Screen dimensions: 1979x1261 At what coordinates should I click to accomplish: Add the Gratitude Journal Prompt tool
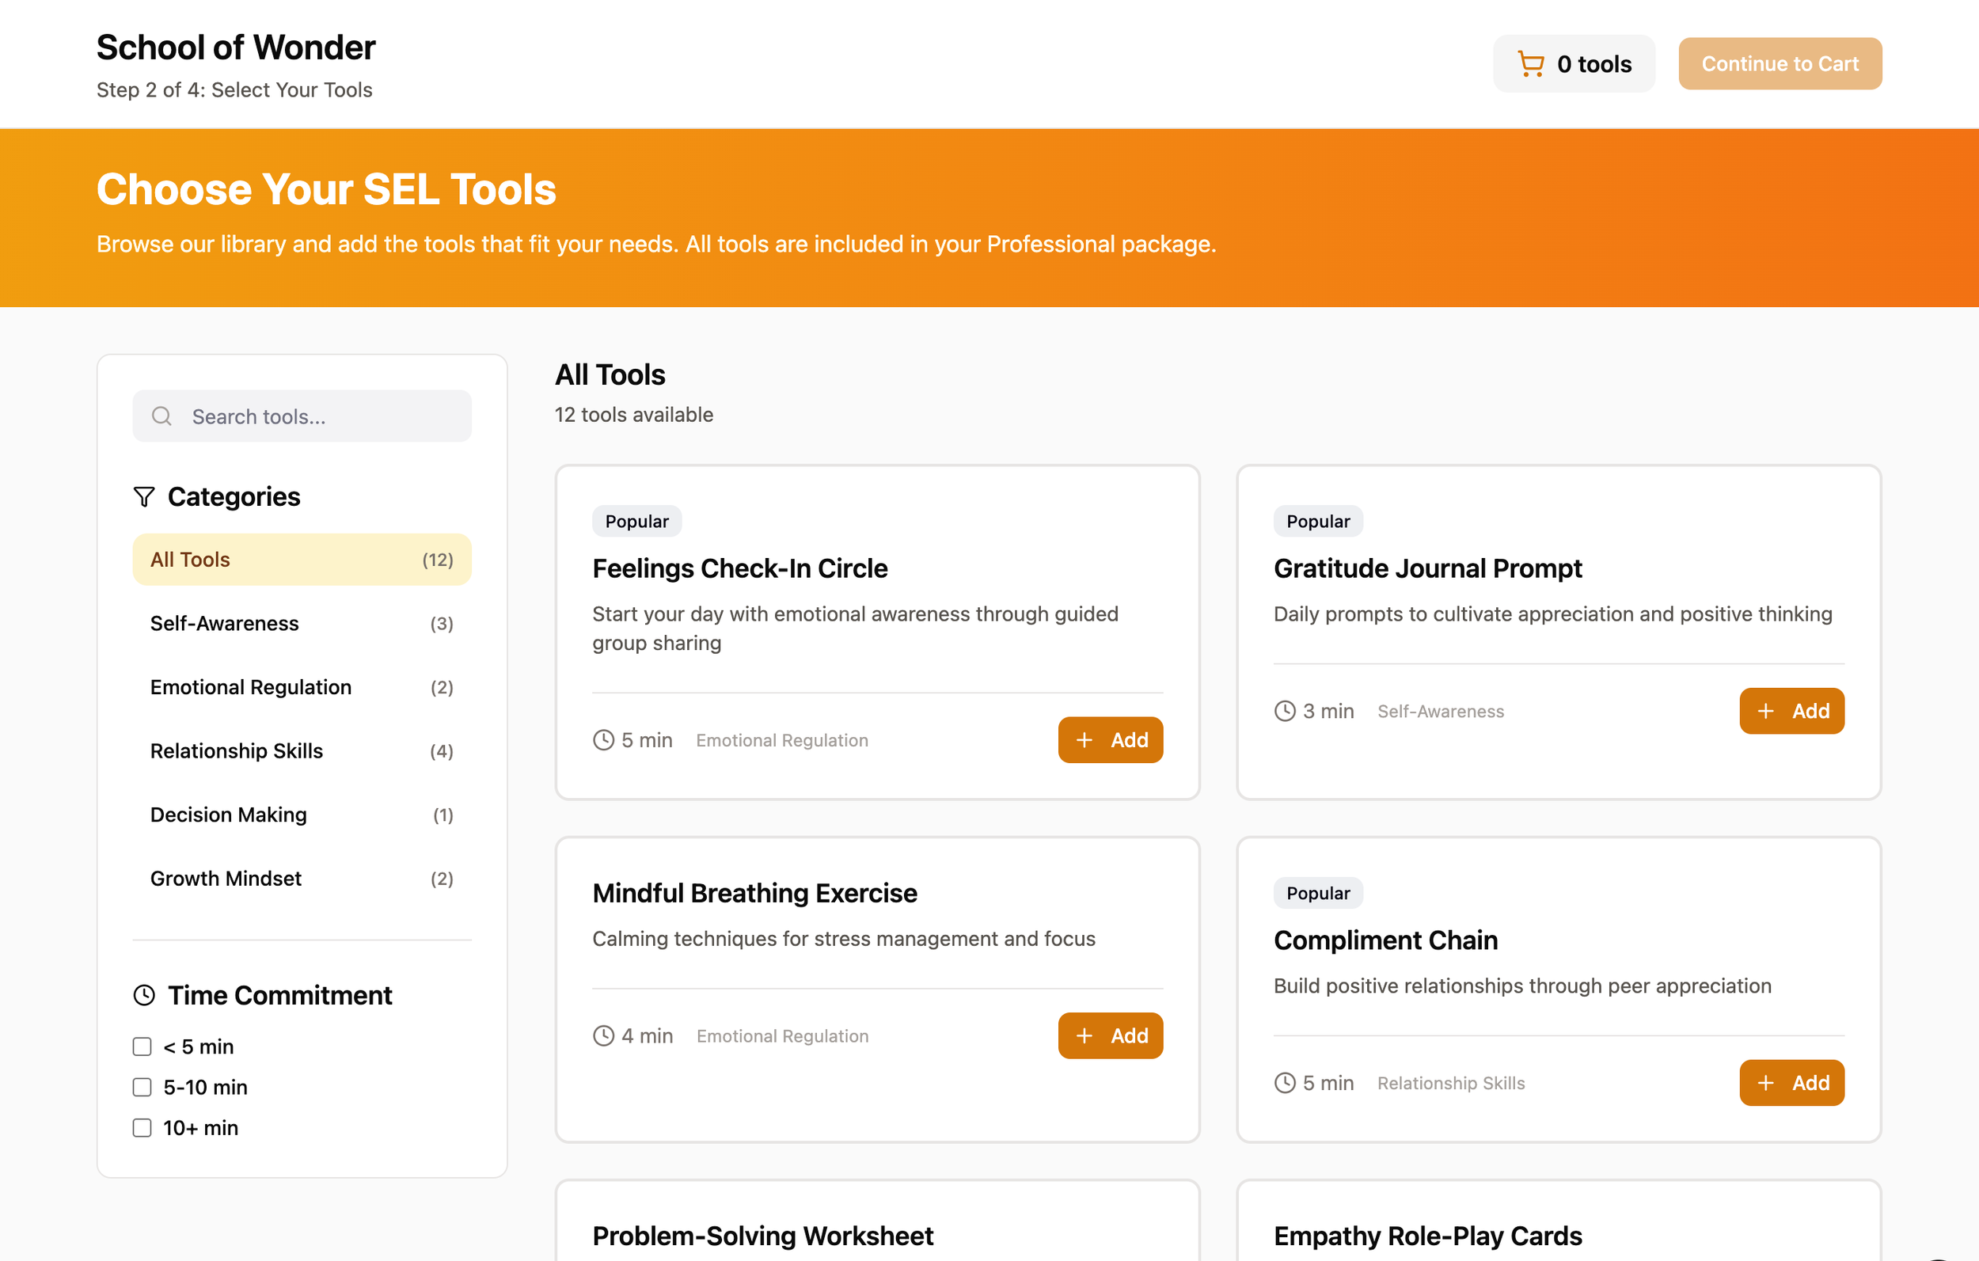(x=1791, y=711)
